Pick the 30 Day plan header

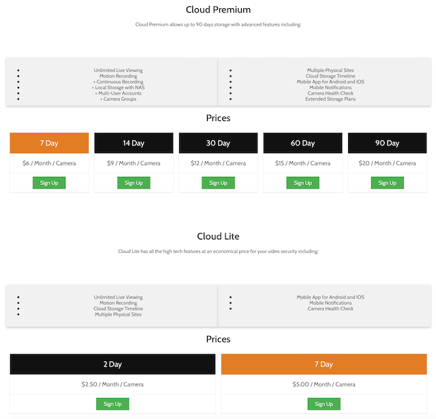(218, 144)
